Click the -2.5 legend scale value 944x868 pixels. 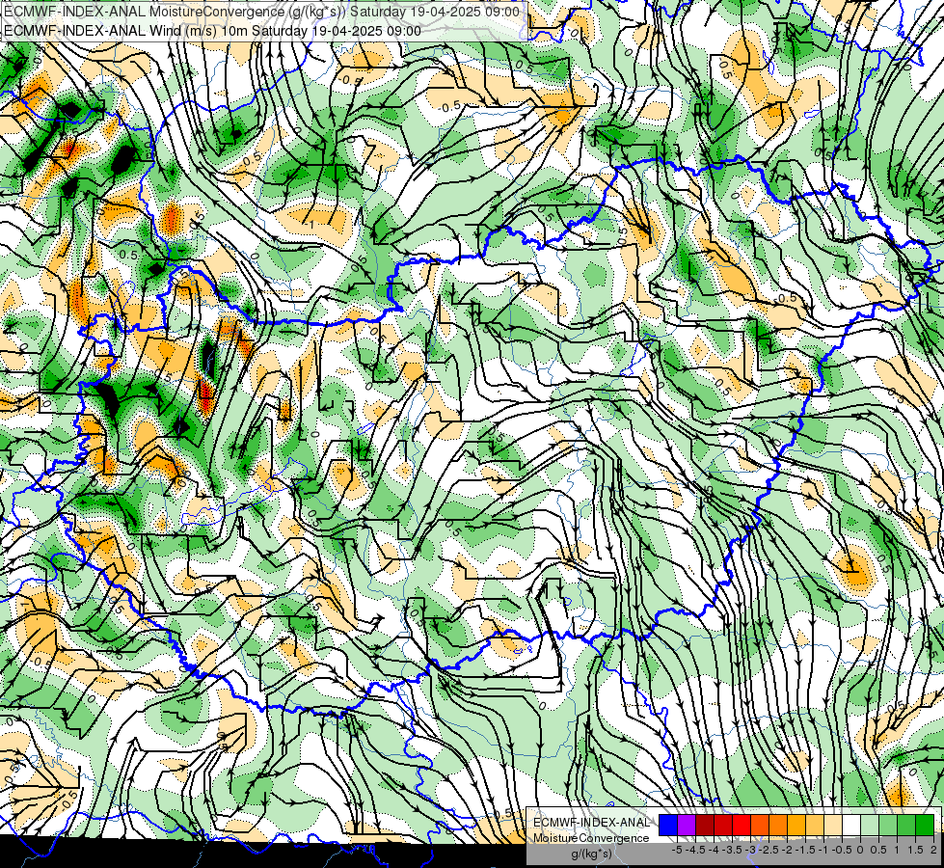pyautogui.click(x=769, y=850)
